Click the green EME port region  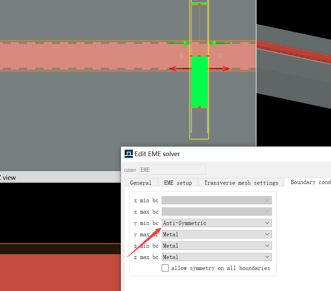(x=199, y=82)
